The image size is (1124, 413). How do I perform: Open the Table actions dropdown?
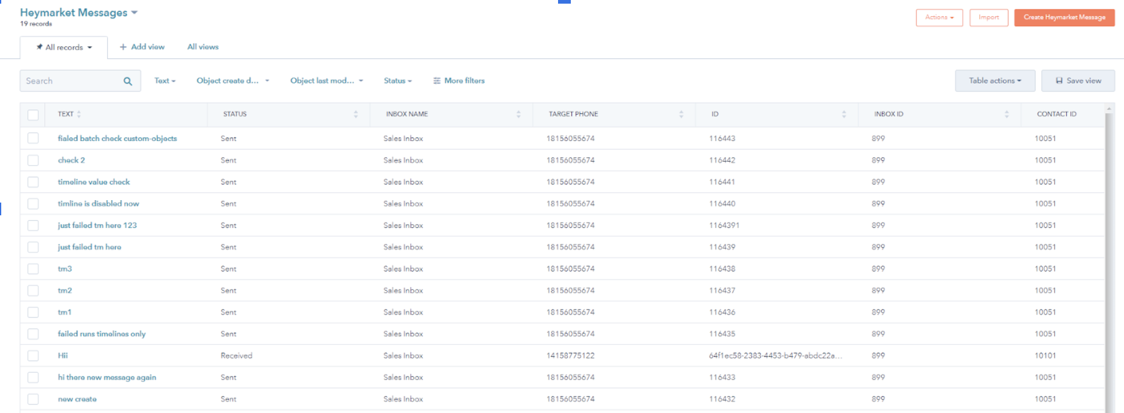click(x=995, y=81)
